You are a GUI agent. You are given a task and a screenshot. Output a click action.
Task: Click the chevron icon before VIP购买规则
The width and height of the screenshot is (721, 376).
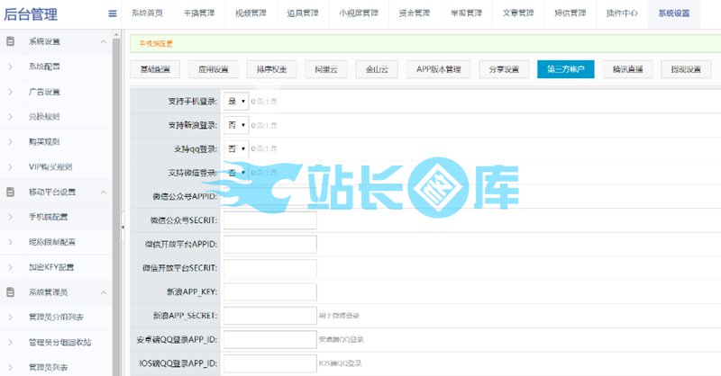pos(10,166)
